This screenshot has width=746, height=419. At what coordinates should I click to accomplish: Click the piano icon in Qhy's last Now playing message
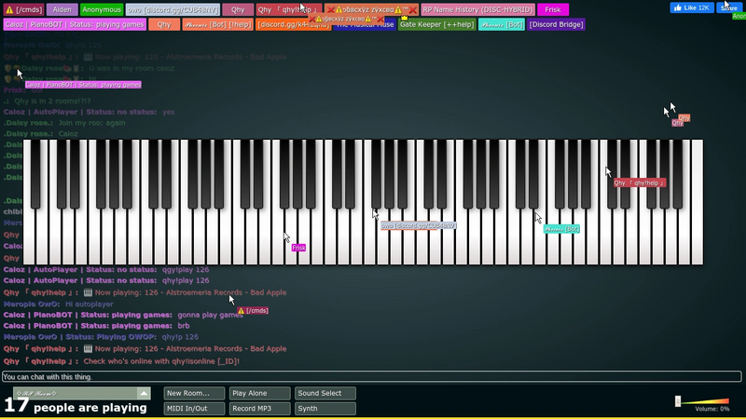(x=88, y=348)
